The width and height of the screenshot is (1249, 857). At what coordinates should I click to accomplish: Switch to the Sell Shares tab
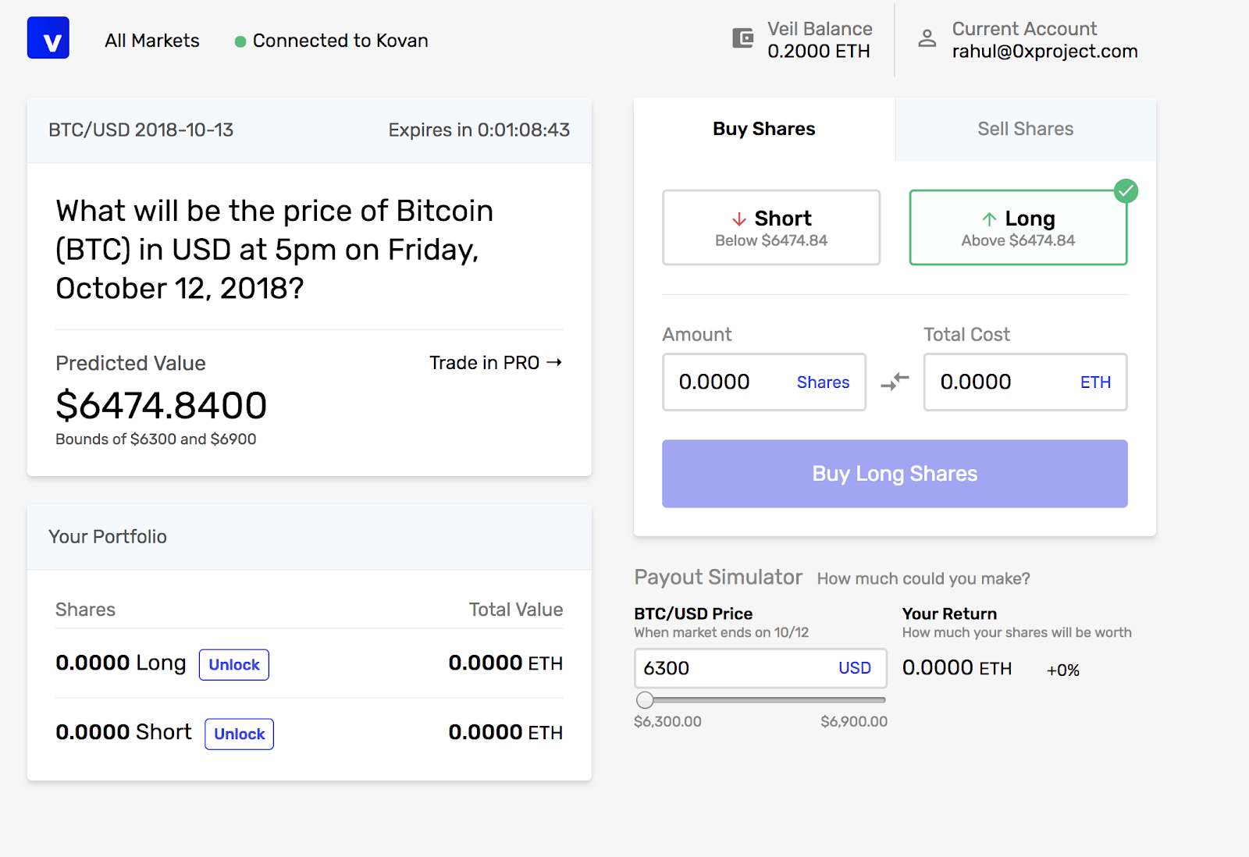pos(1025,130)
